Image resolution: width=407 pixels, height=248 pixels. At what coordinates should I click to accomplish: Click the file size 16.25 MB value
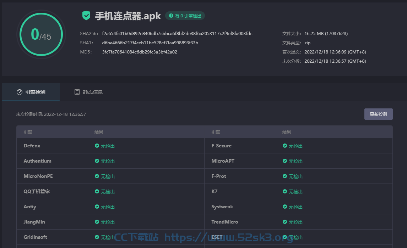click(x=326, y=33)
